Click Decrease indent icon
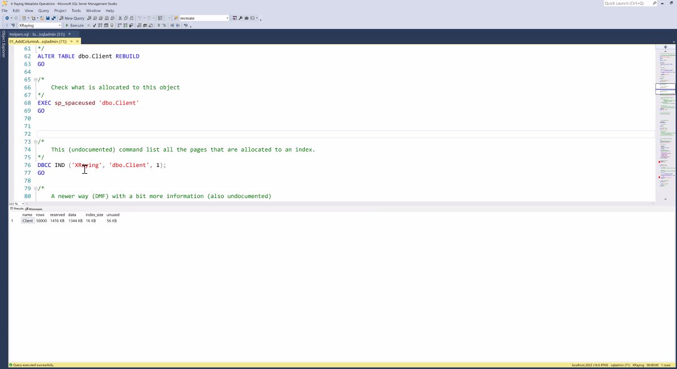The width and height of the screenshot is (677, 369). coord(172,25)
